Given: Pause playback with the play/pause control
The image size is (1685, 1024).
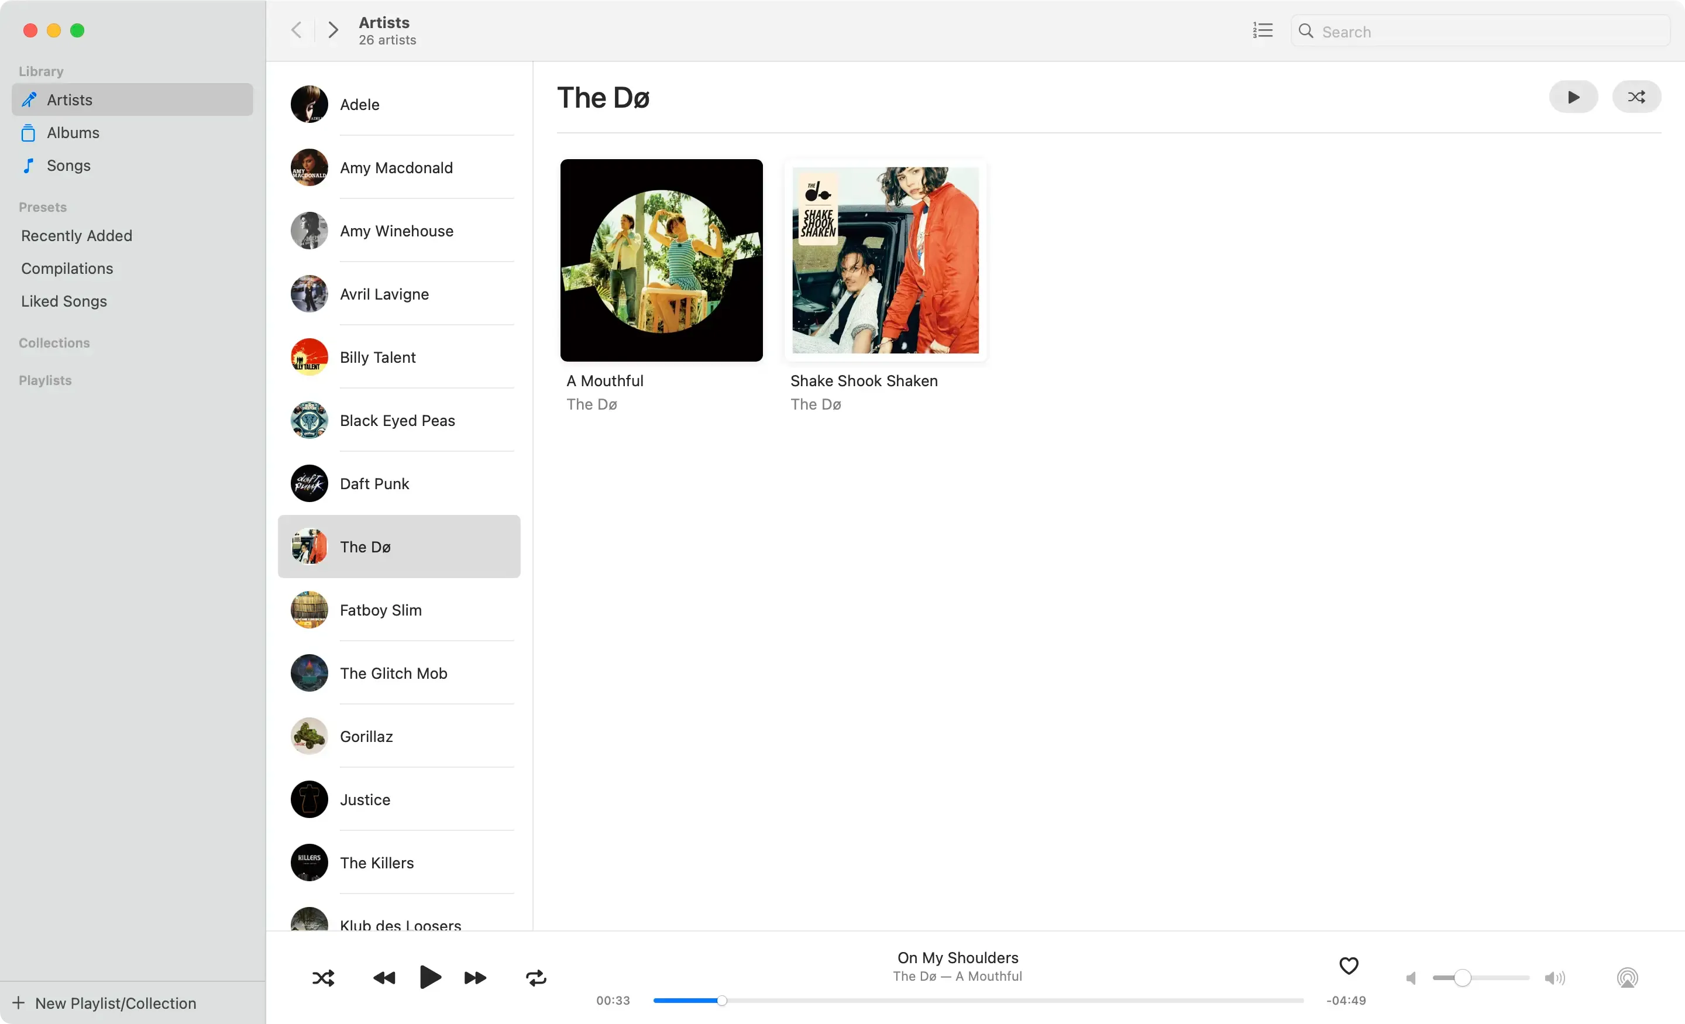Looking at the screenshot, I should [x=429, y=978].
